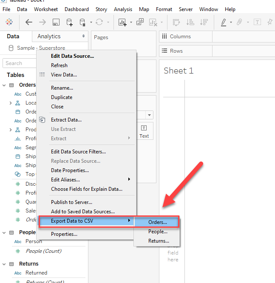Collapse the Returns table chevron
Screen dimensions: 275x283
pyautogui.click(x=4, y=264)
